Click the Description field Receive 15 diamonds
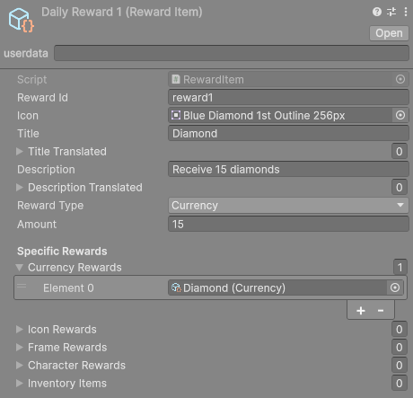The height and width of the screenshot is (398, 413). pos(288,170)
